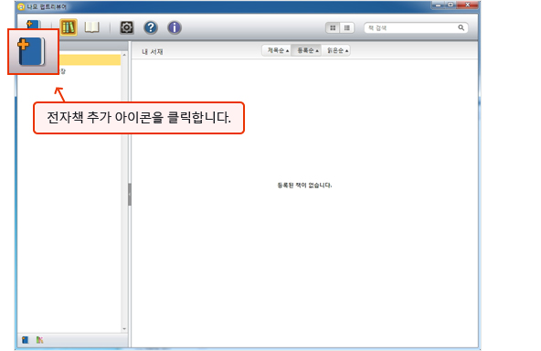
Task: Click the 내 서재 heading
Action: (152, 52)
